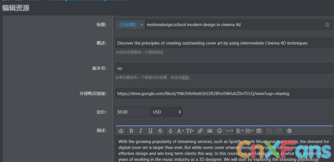Viewport: 334px width, 162px height.
Task: Click the insert link icon
Action: [x=200, y=131]
